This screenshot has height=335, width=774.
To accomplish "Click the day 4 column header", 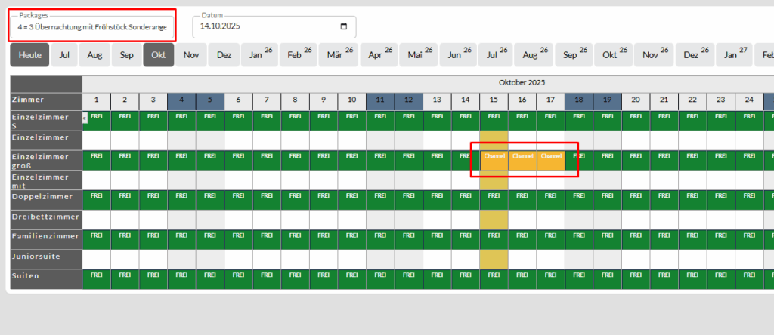I will click(x=181, y=100).
